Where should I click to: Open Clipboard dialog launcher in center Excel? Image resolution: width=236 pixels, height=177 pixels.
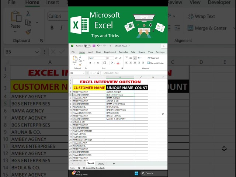coord(86,68)
